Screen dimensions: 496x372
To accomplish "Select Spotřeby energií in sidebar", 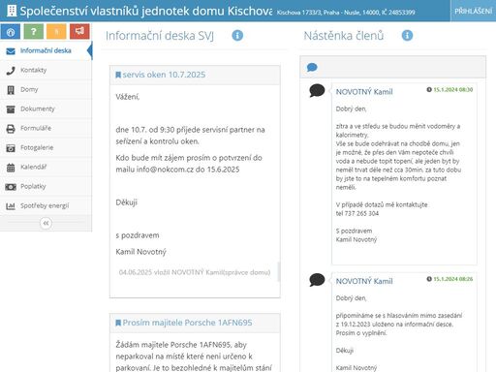I will pyautogui.click(x=46, y=205).
